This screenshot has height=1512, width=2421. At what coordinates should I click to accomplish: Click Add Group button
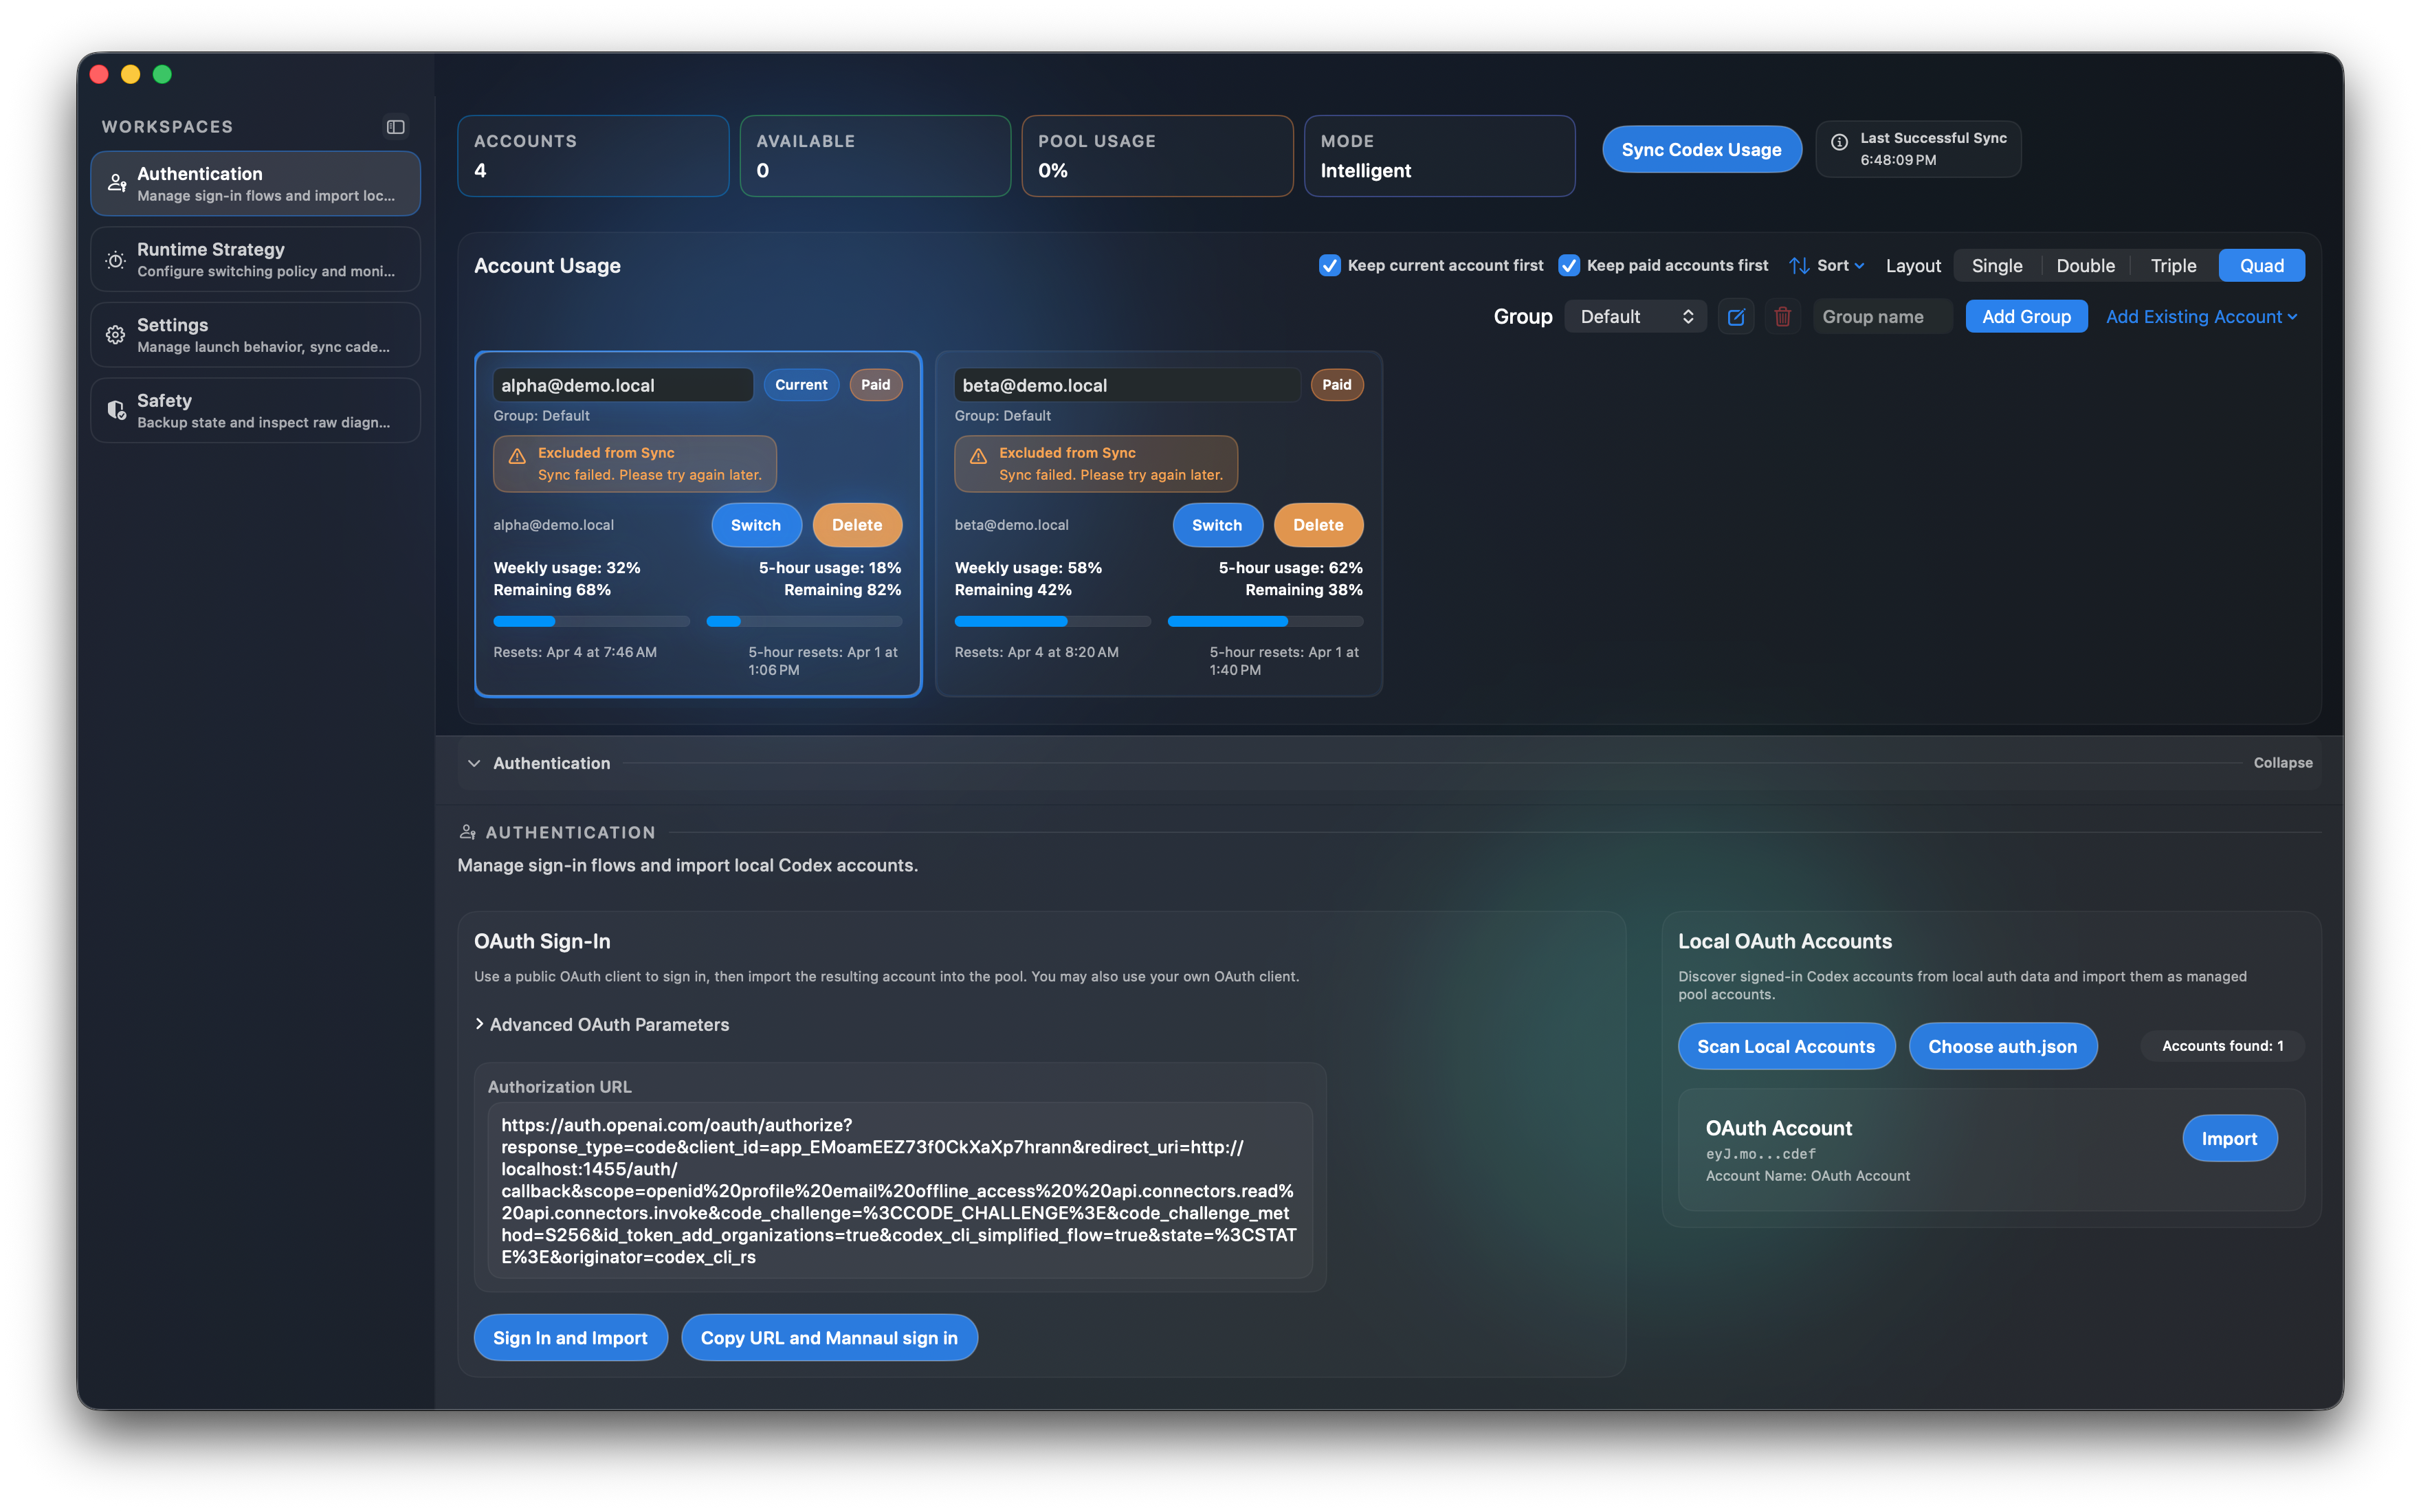click(2026, 317)
